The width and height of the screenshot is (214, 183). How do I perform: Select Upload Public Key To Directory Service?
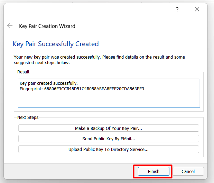[109, 149]
